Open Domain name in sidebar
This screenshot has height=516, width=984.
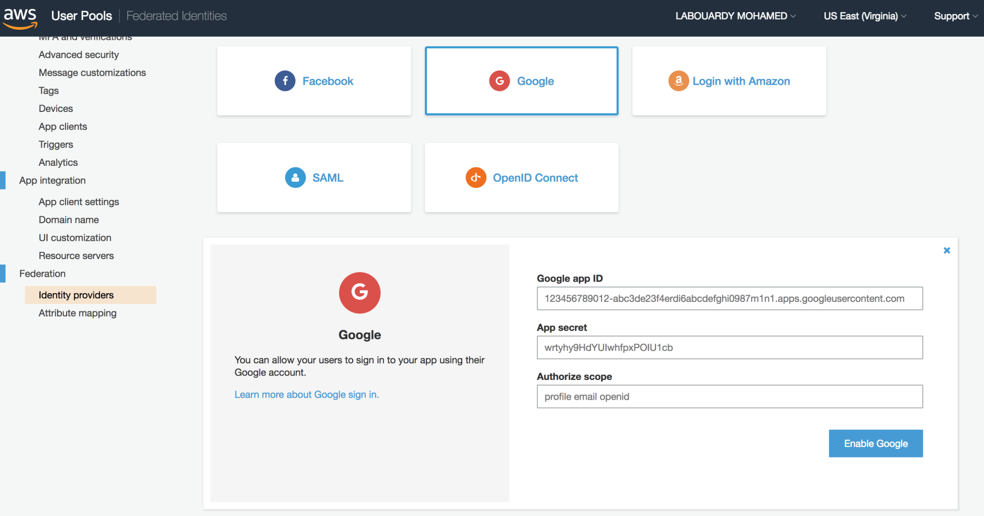pyautogui.click(x=69, y=220)
